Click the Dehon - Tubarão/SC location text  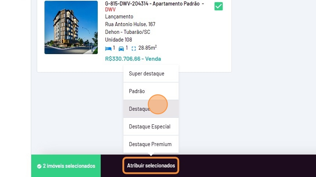(128, 32)
